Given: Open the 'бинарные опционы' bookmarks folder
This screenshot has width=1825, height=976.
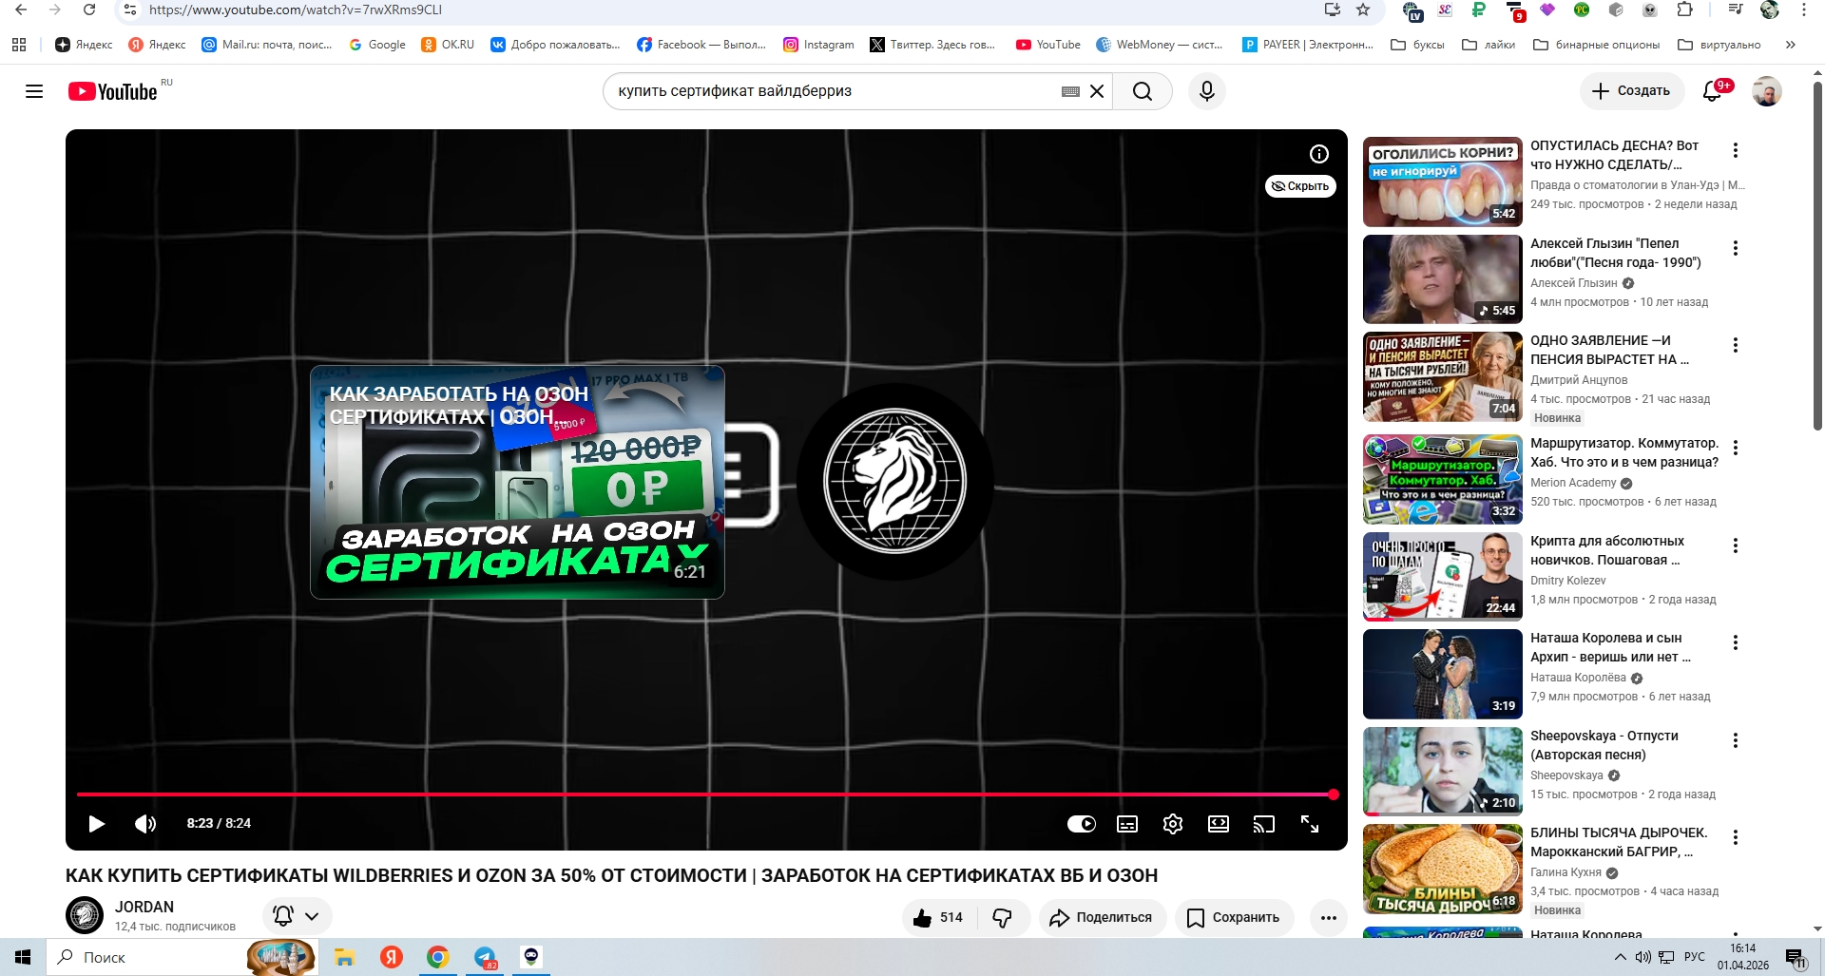Looking at the screenshot, I should [1597, 45].
